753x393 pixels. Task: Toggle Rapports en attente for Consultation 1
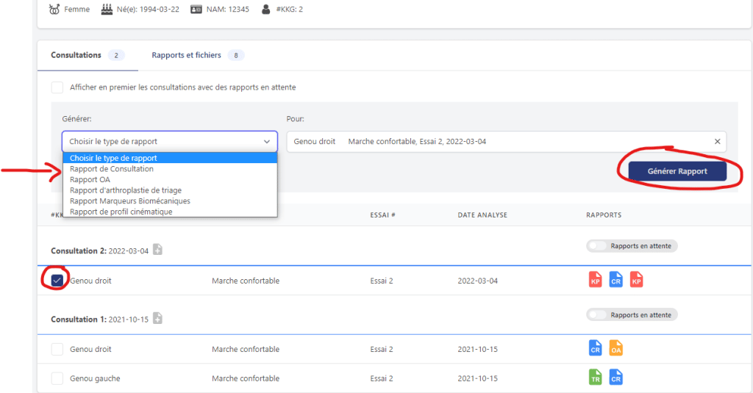[599, 314]
